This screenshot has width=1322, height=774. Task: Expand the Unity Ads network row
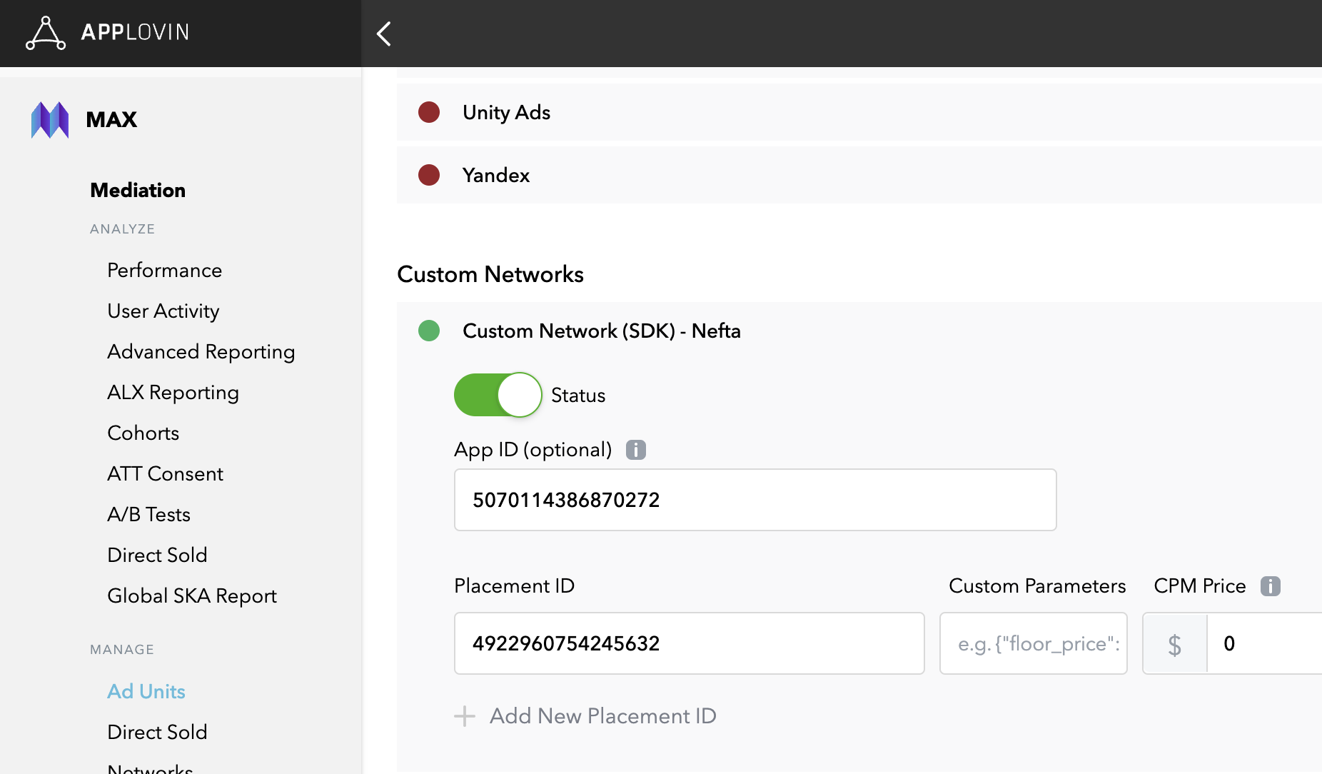859,112
